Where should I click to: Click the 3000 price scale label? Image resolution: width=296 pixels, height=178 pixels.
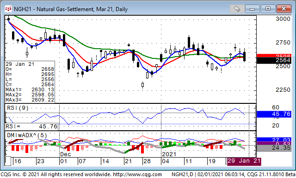(283, 19)
